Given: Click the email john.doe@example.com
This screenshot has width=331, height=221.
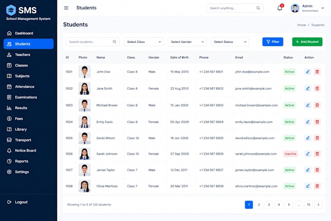Looking at the screenshot, I should [252, 72].
